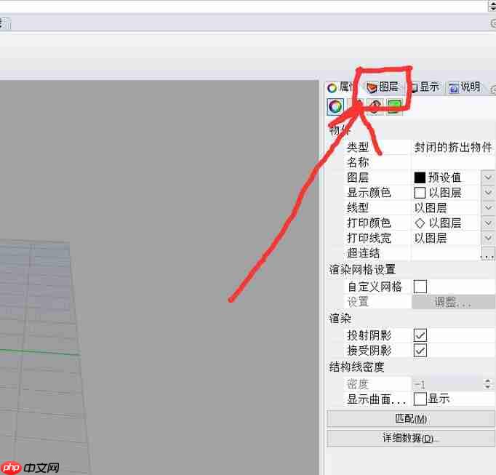
Task: Click the 渲染 section header
Action: 340,319
